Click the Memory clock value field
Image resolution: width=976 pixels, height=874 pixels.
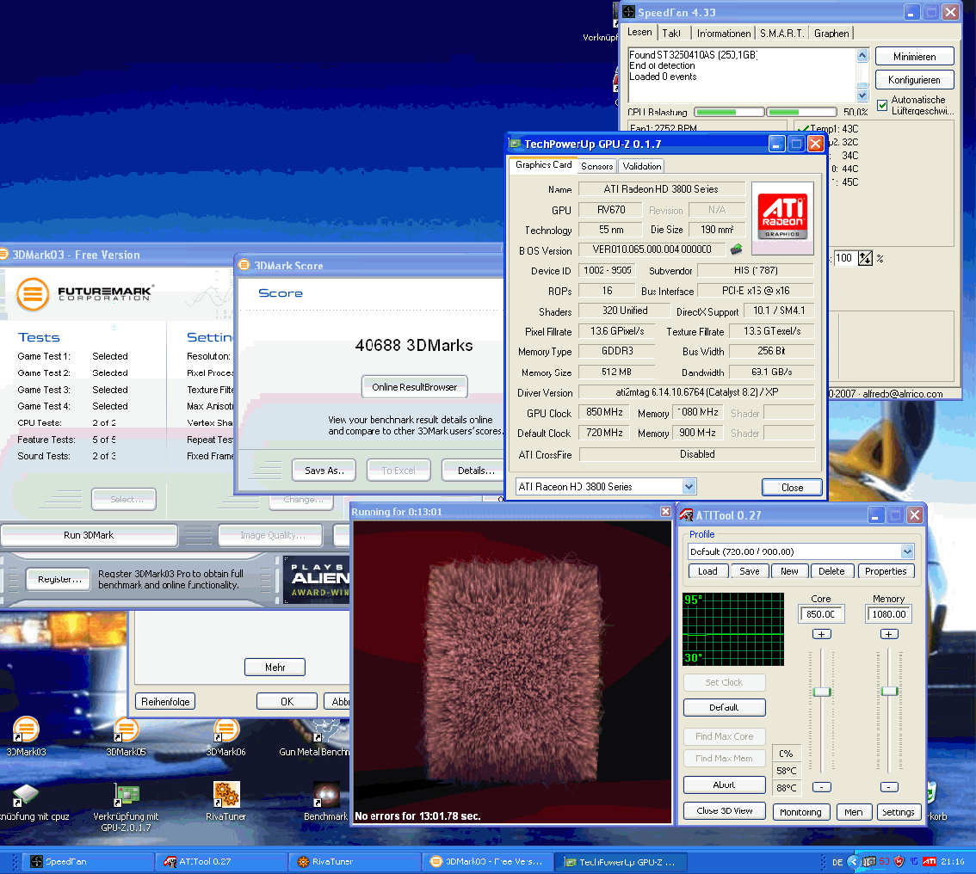(x=889, y=614)
